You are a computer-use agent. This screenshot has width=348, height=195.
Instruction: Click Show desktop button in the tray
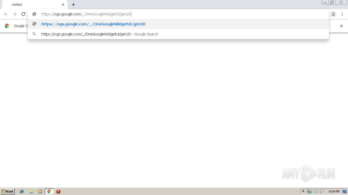(345, 191)
